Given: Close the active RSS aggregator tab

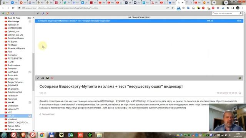Looking at the screenshot, I should pyautogui.click(x=182, y=3).
